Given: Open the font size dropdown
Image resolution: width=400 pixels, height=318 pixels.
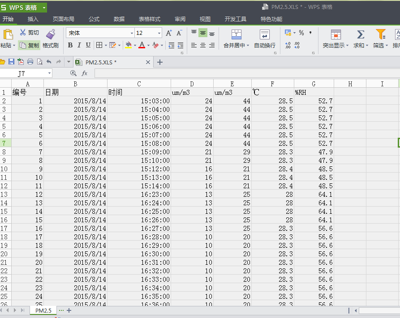Looking at the screenshot, I should click(159, 33).
